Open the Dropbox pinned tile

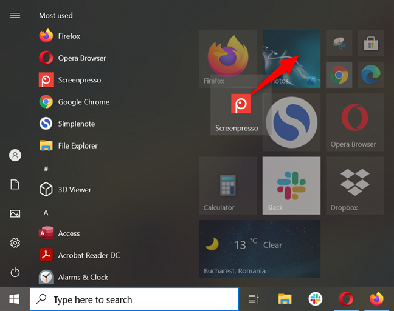tap(355, 186)
